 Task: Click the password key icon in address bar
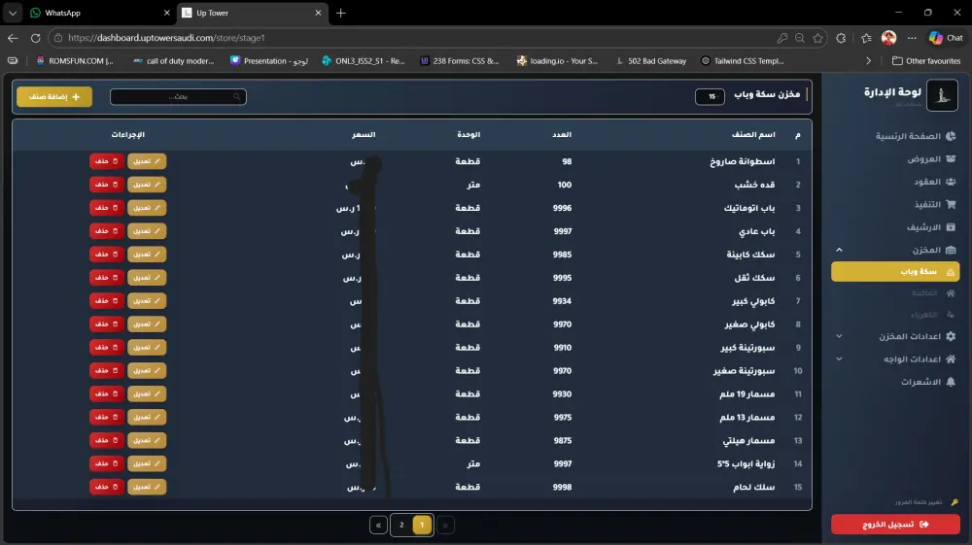coord(782,38)
